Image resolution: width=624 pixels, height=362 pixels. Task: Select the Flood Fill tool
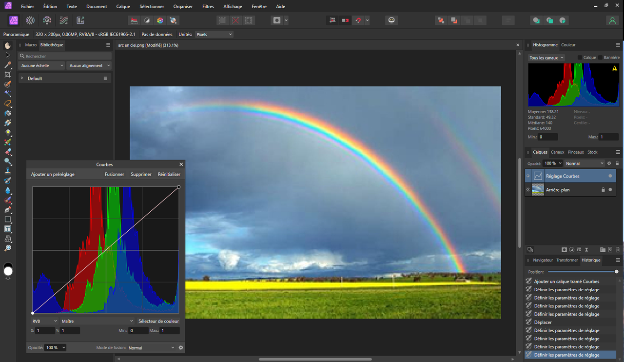tap(8, 113)
